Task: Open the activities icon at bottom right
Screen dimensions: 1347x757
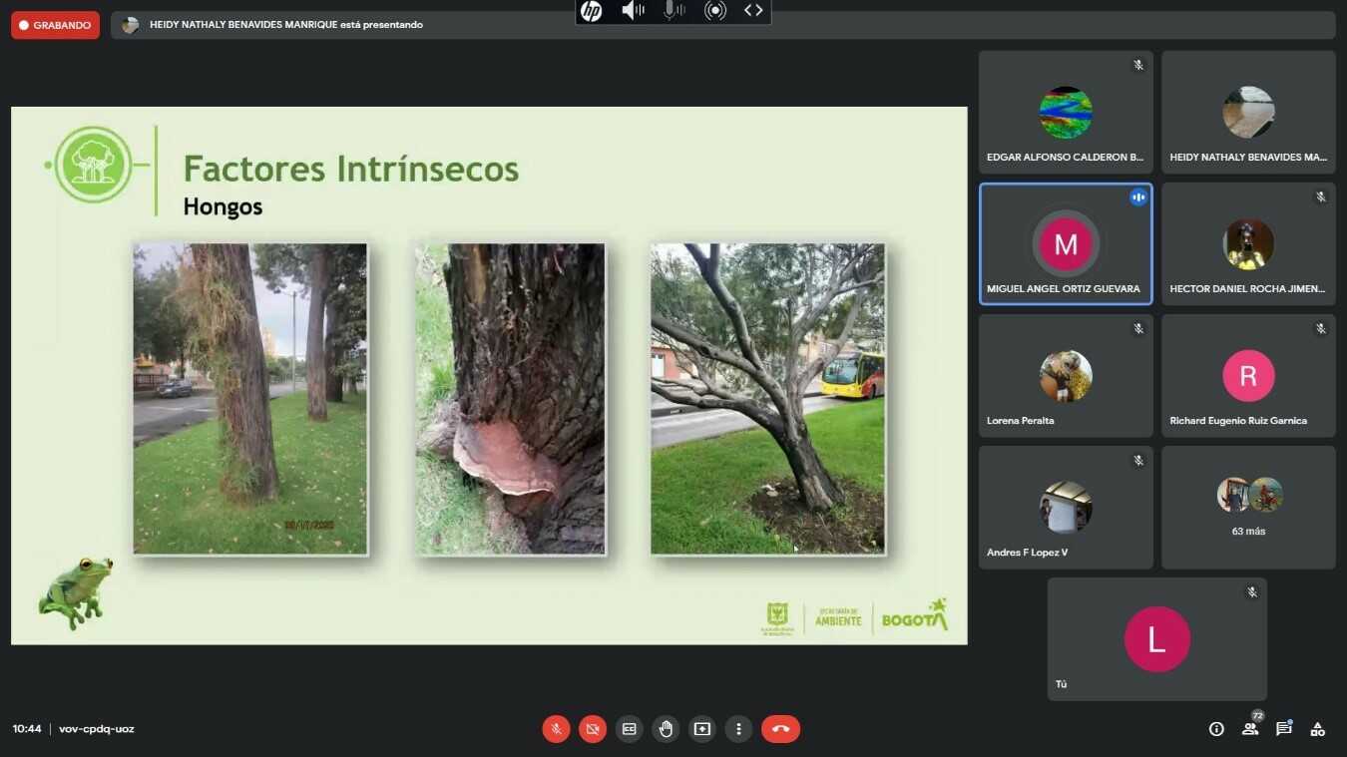Action: 1317,729
